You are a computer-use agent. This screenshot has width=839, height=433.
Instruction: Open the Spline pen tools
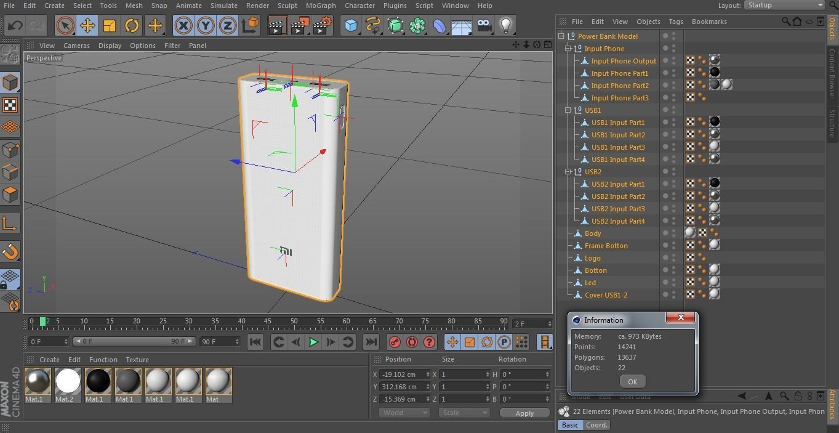pyautogui.click(x=373, y=25)
